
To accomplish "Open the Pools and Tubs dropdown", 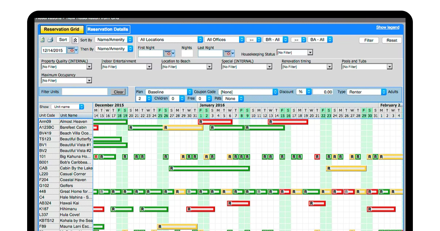I will click(367, 67).
